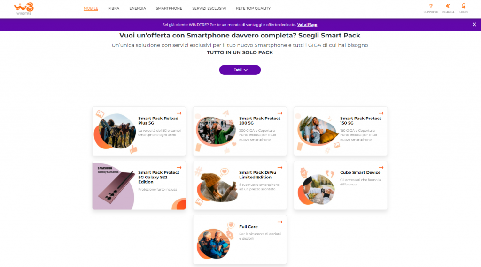Click arrow icon on Full Care card

coord(280,222)
